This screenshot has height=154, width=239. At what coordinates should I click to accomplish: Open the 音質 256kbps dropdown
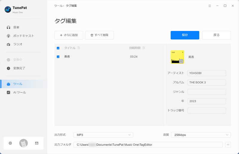pyautogui.click(x=201, y=135)
